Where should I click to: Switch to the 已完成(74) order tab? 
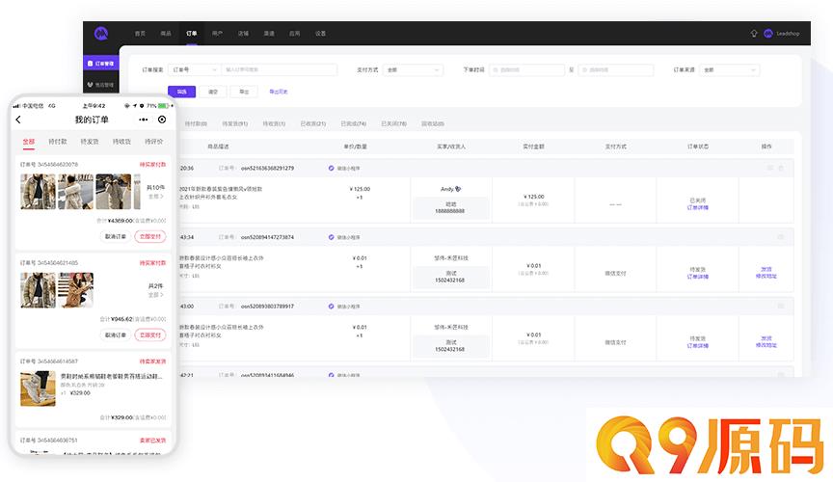click(353, 123)
